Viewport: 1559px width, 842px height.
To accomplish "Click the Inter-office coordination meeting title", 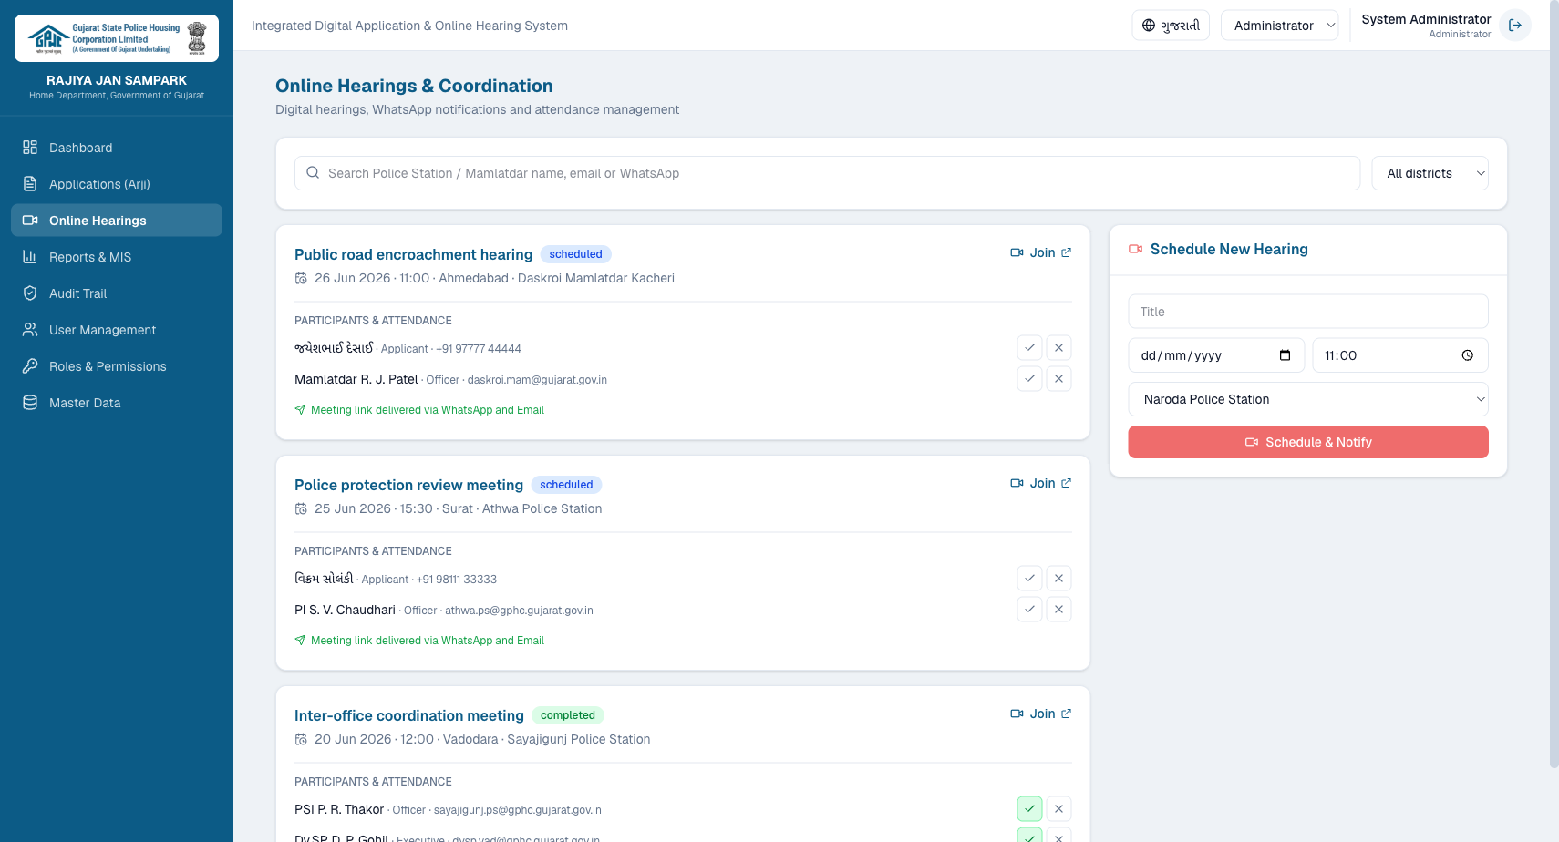I will [x=409, y=715].
